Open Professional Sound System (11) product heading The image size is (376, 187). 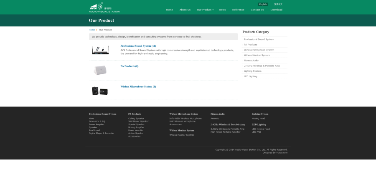(138, 46)
